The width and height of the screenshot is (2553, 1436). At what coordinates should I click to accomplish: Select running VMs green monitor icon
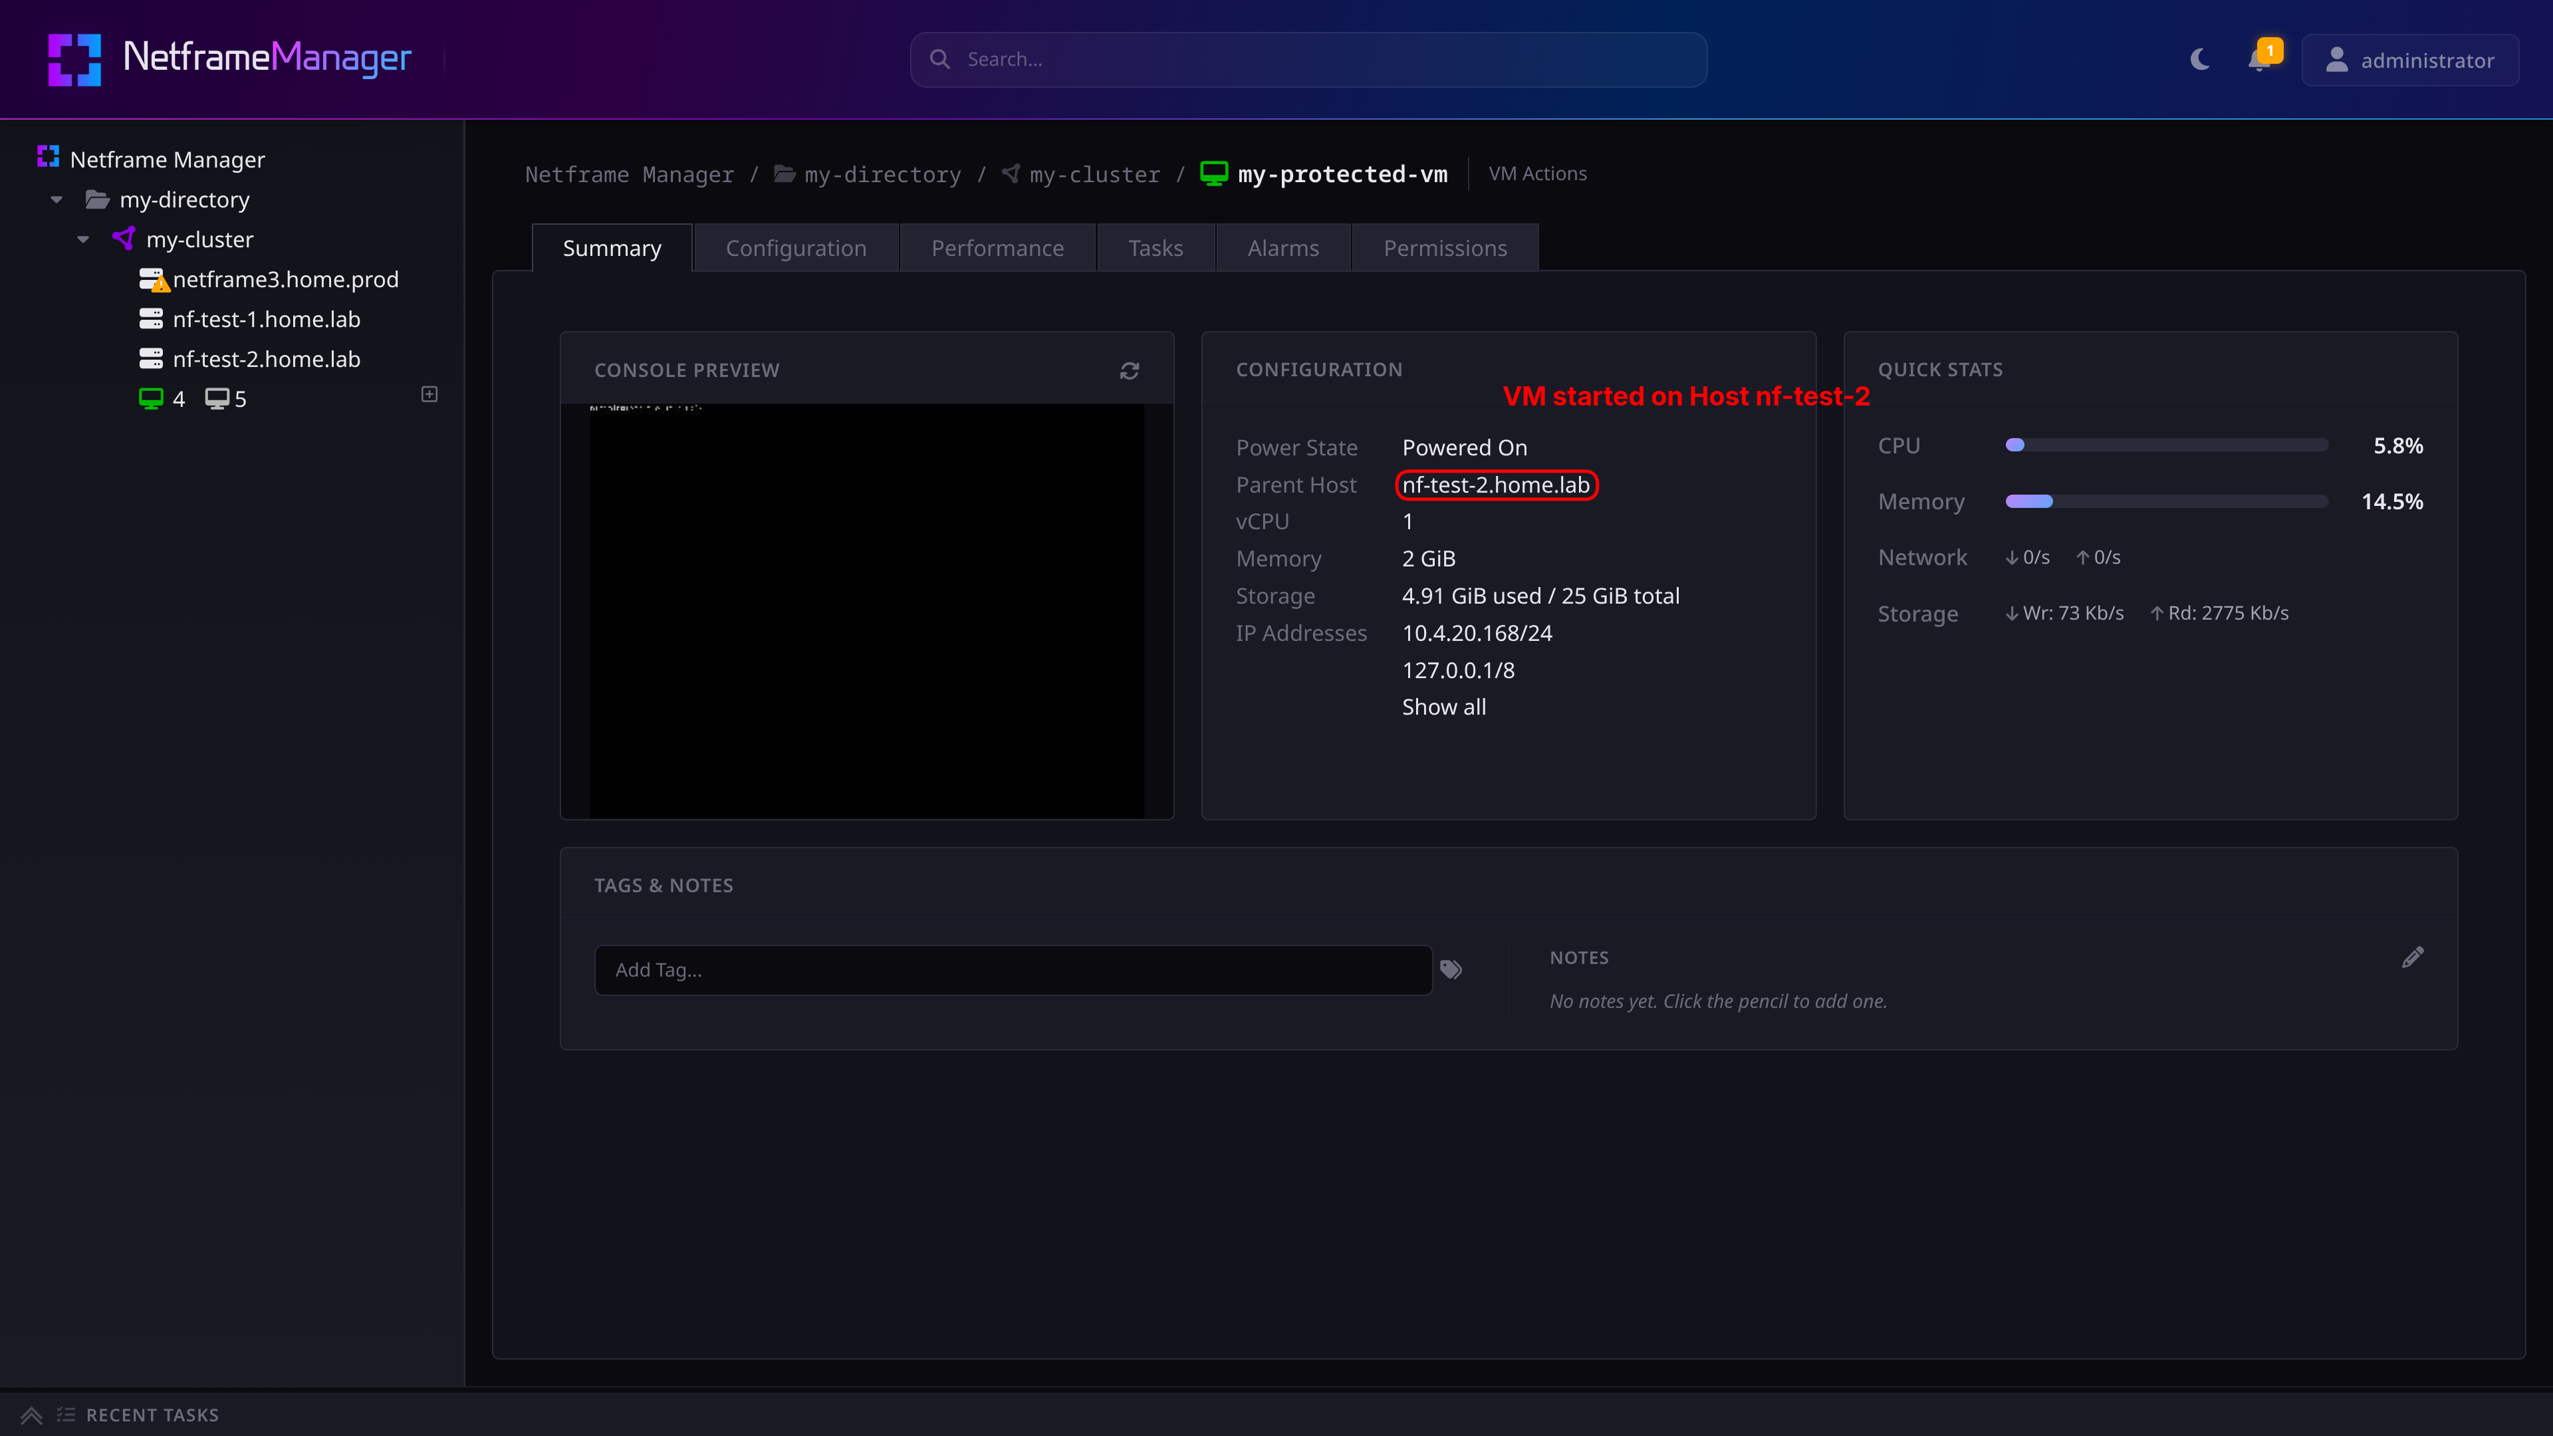(151, 398)
